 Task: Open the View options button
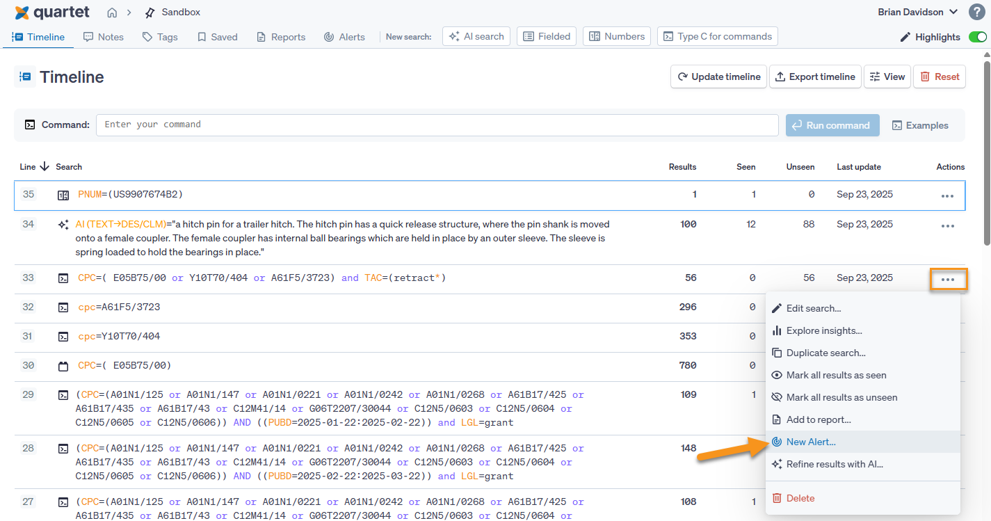click(887, 77)
